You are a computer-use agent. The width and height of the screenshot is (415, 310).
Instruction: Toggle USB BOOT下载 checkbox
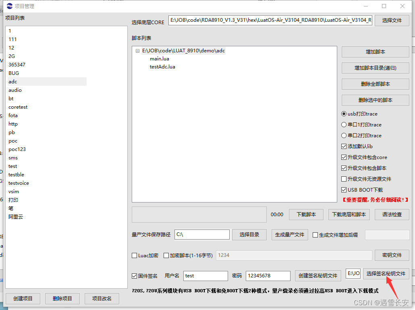(x=344, y=190)
